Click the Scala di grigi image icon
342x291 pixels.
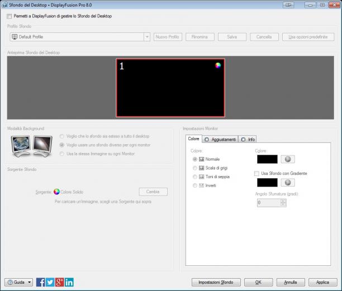click(x=201, y=168)
